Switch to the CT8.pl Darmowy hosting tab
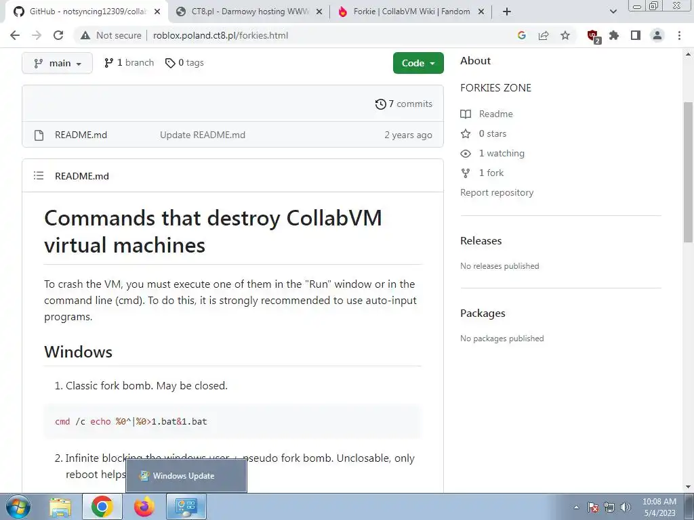The image size is (694, 520). (x=249, y=12)
